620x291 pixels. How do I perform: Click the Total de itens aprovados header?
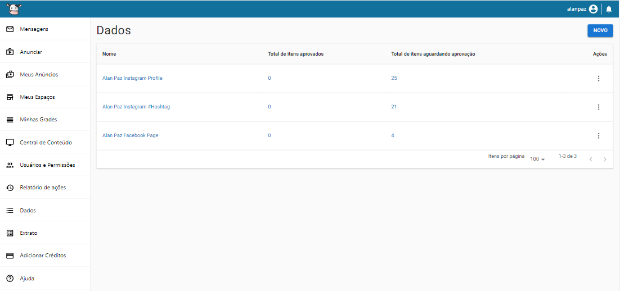pos(296,54)
